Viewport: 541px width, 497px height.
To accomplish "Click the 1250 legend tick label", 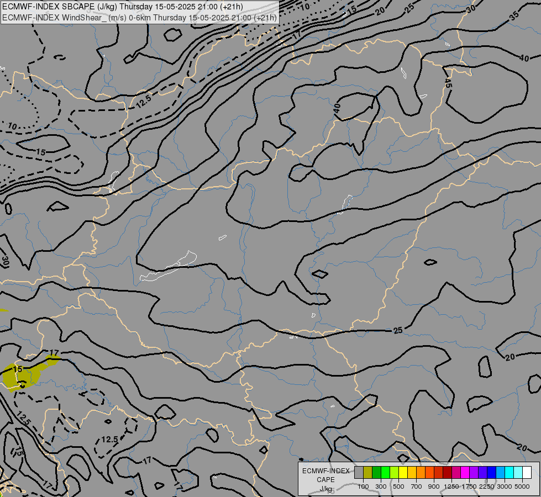I will pyautogui.click(x=451, y=487).
